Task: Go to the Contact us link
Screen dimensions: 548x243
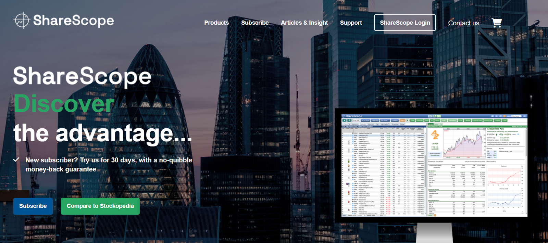Action: 464,23
